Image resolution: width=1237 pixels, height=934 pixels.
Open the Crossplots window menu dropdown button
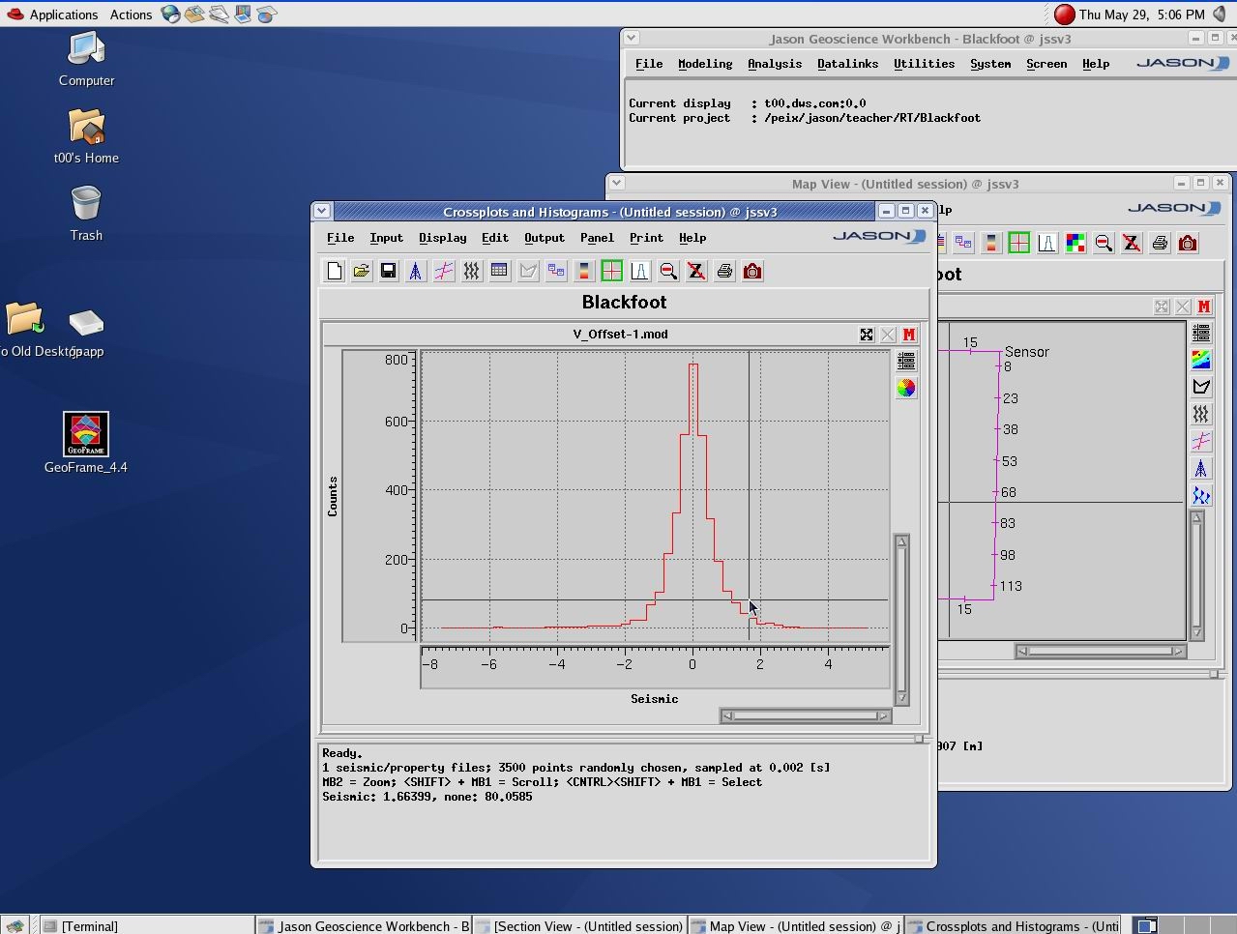(x=322, y=211)
